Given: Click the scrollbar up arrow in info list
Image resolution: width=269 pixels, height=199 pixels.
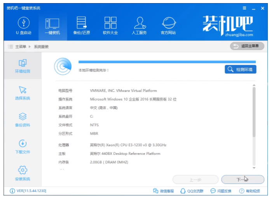Looking at the screenshot, I should [x=254, y=85].
